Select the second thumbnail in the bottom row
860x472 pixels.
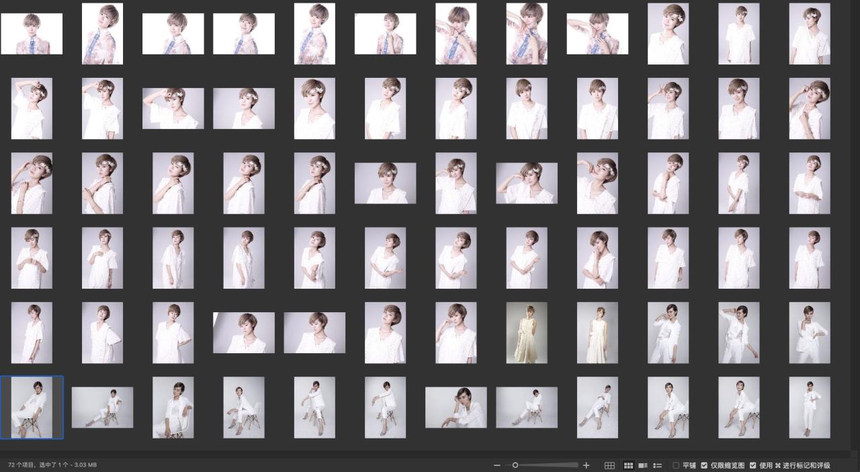[102, 407]
